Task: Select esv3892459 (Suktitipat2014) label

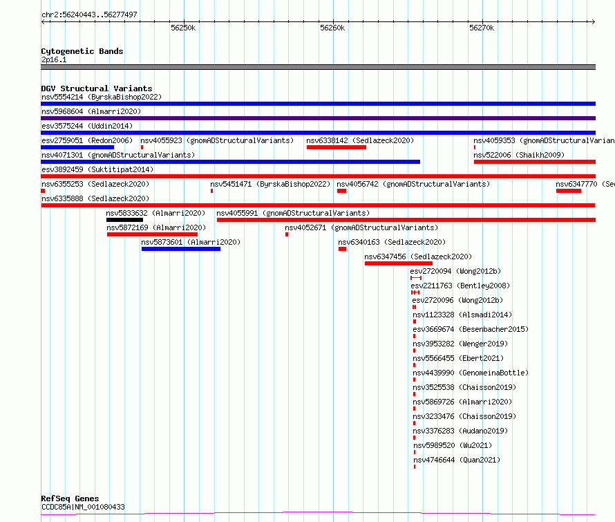Action: click(x=97, y=169)
